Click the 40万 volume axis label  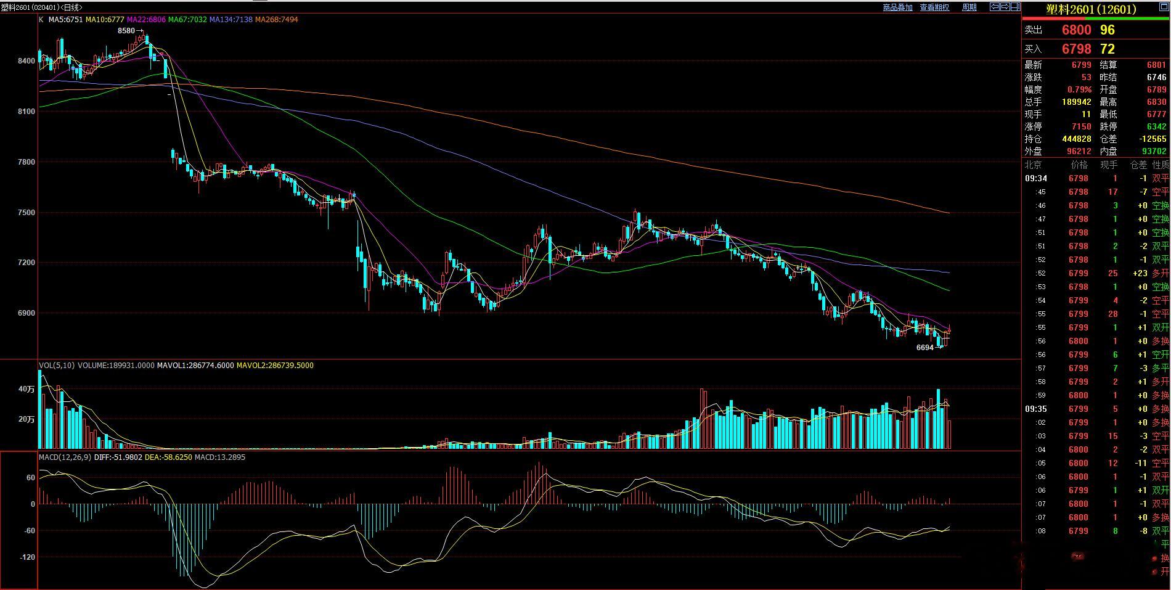coord(27,389)
